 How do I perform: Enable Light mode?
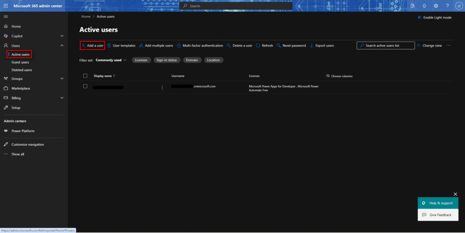point(434,17)
